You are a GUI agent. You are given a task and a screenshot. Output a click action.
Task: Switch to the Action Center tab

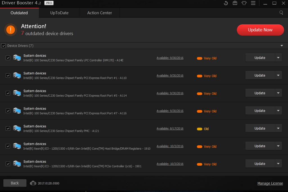[x=100, y=13]
